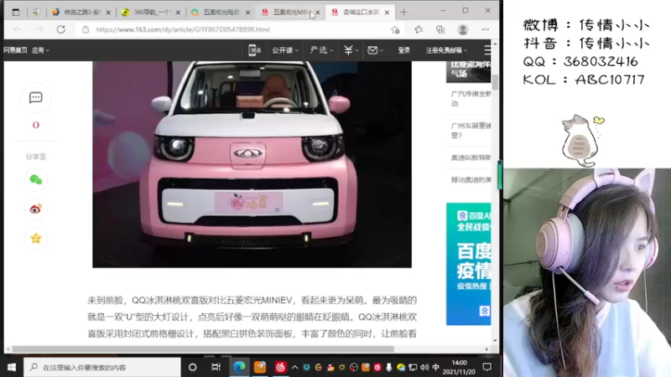Switch to the 传说之路3 browser tab
The height and width of the screenshot is (377, 671).
point(81,12)
